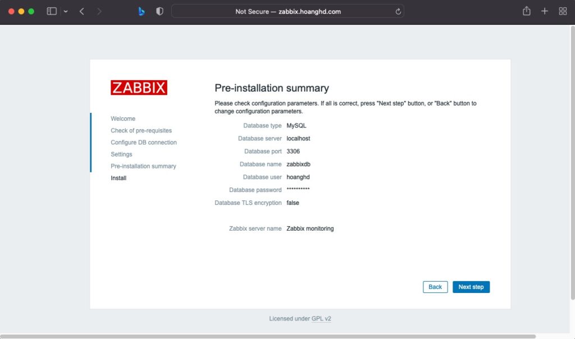Select the Settings step
Screen dimensions: 575x339
[121, 154]
